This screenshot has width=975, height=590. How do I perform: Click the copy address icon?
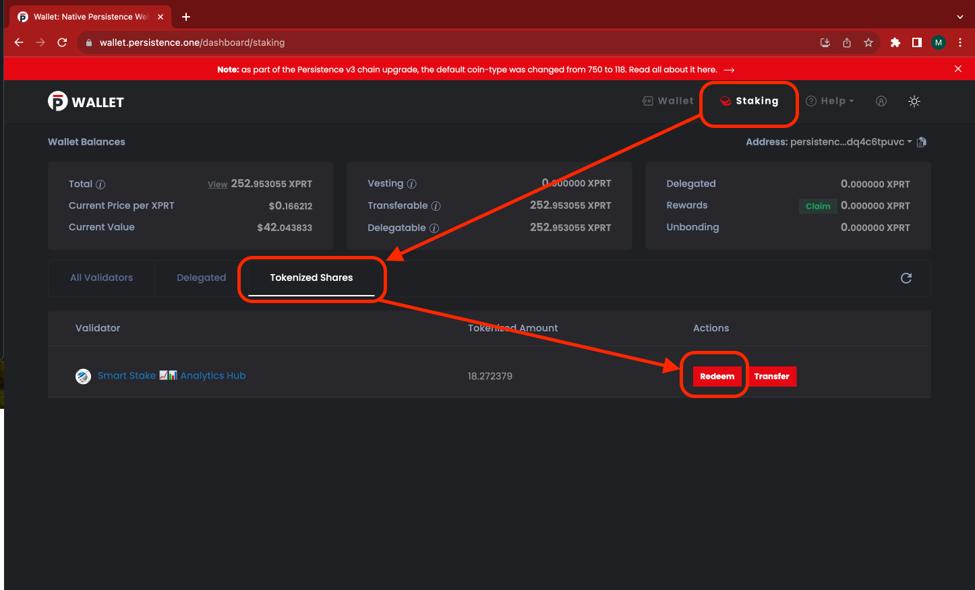click(x=922, y=142)
